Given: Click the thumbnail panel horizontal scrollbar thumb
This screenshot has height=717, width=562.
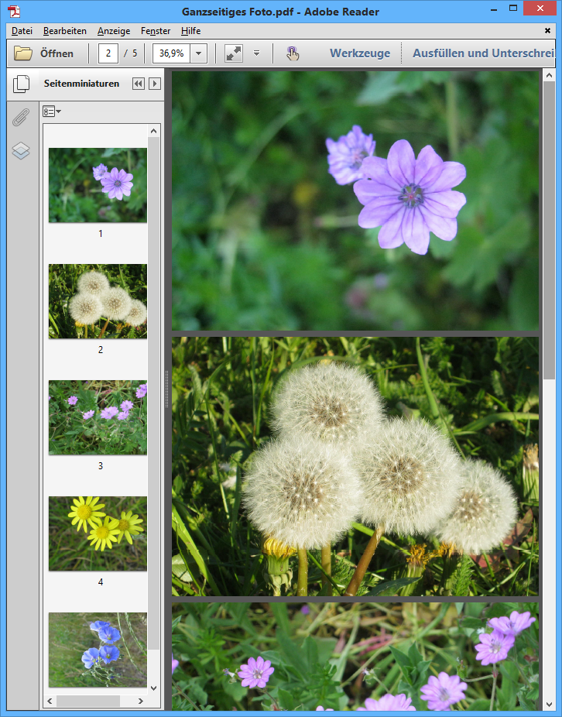Looking at the screenshot, I should [x=88, y=701].
